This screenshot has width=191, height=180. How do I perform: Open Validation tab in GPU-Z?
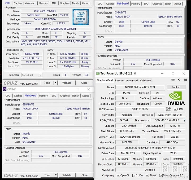(145, 80)
